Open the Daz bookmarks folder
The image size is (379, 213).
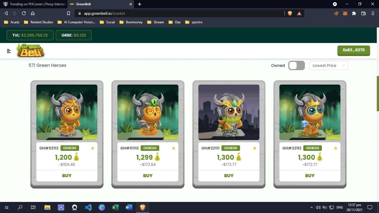tap(174, 22)
